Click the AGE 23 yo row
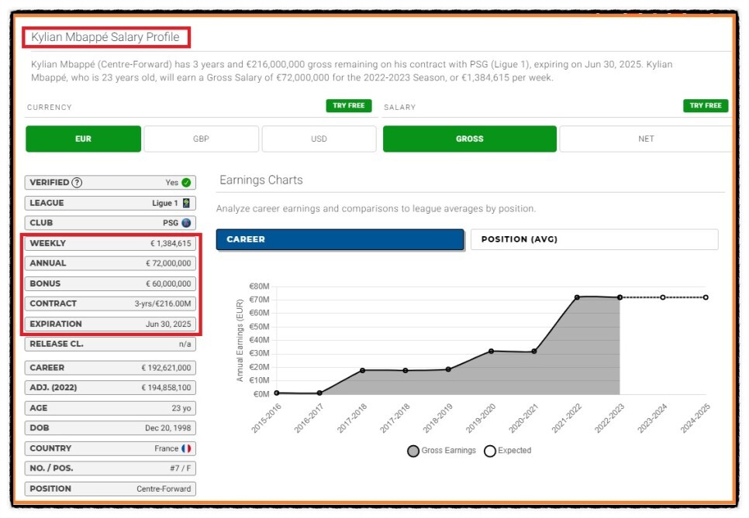Screen dimensions: 749x518 pyautogui.click(x=110, y=408)
